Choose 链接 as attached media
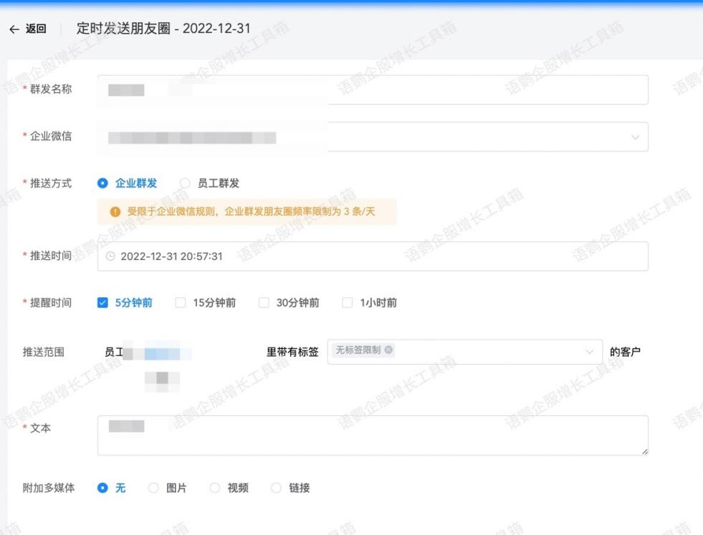Screen dimensions: 703x535 tap(277, 488)
